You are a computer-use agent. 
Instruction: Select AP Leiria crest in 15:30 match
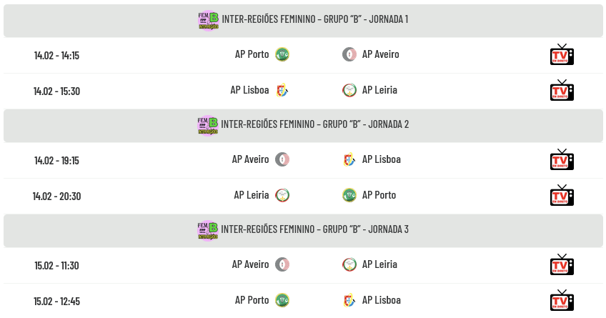349,90
